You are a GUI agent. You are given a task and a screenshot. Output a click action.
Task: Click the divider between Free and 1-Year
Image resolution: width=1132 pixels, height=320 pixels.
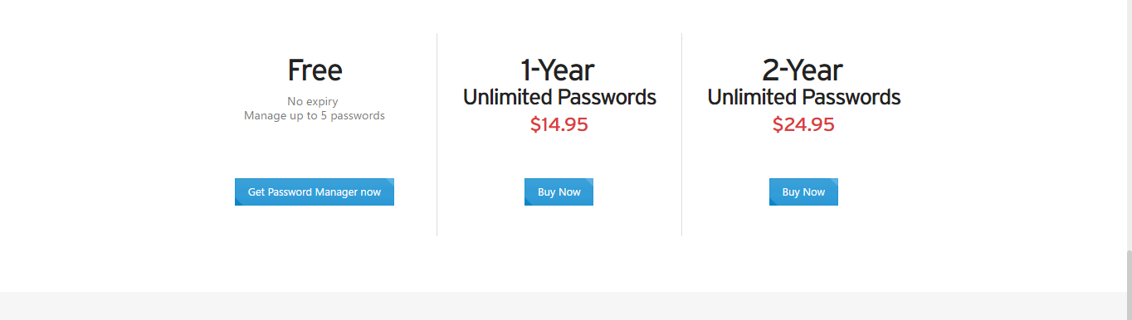tap(437, 134)
